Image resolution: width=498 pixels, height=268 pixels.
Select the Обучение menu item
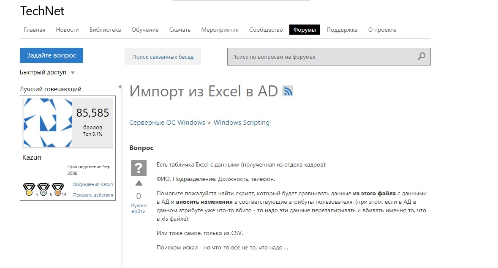click(x=145, y=30)
